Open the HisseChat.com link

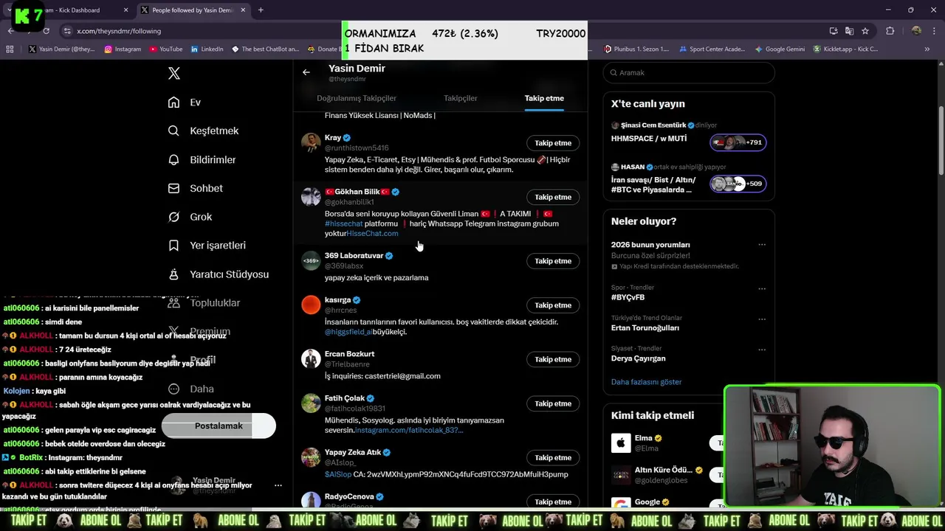[372, 233]
